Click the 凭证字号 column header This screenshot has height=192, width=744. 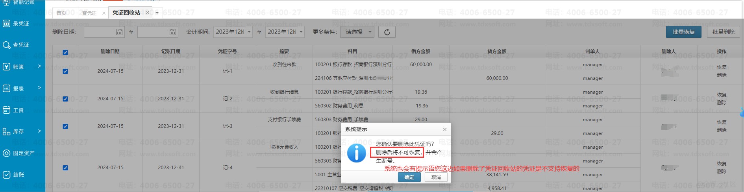click(x=228, y=52)
